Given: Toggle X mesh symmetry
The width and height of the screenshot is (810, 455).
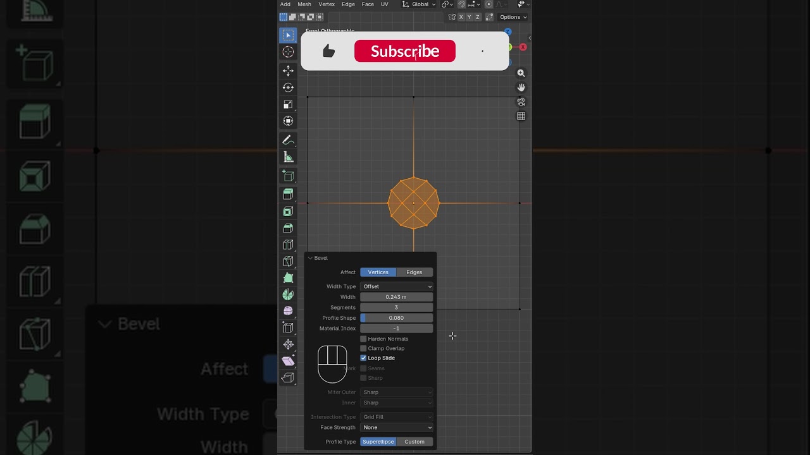Looking at the screenshot, I should [x=461, y=17].
